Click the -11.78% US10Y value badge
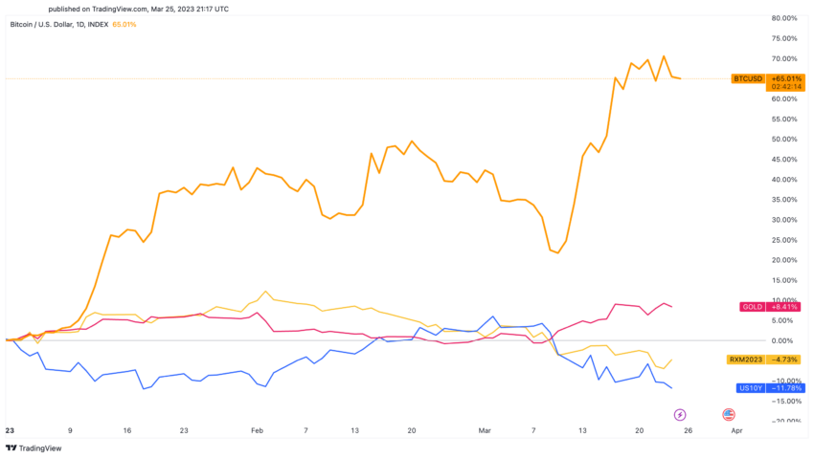Screen dimensions: 814x458 785,387
